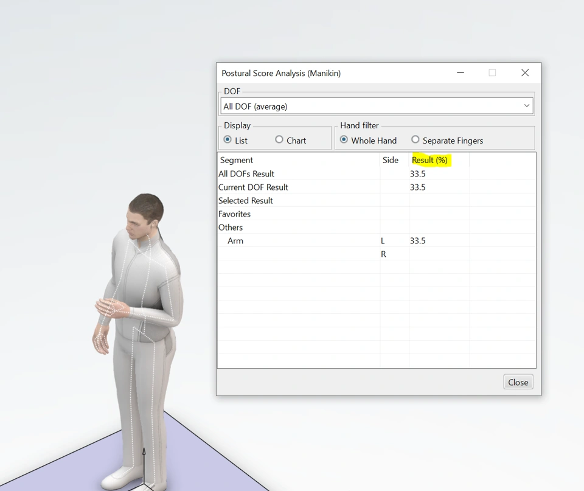
Task: Click the Side column header
Action: point(390,160)
